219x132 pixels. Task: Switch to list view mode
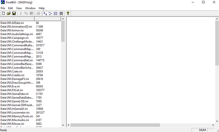click(x=56, y=14)
